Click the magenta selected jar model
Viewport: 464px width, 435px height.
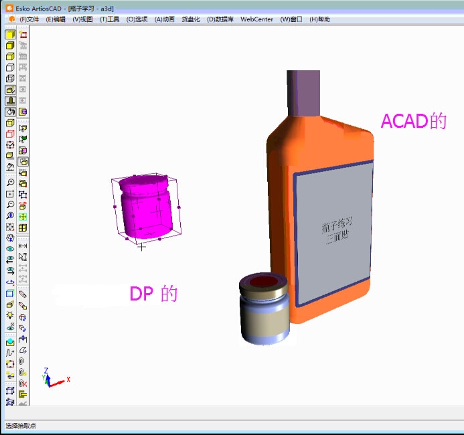coord(143,207)
